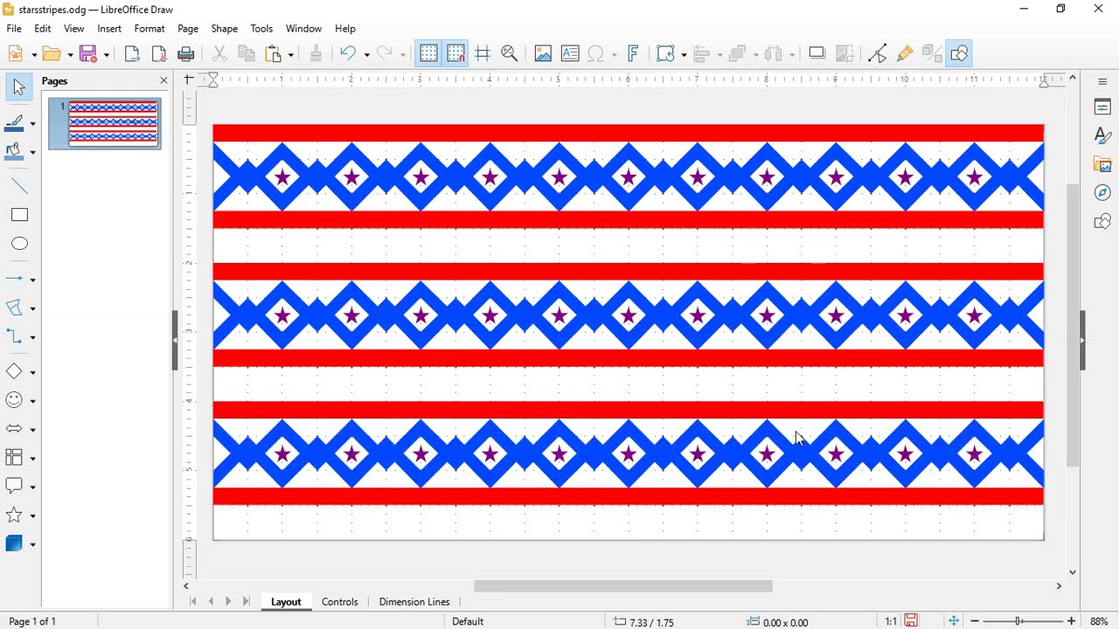1119x629 pixels.
Task: Switch to the Controls layer tab
Action: 340,602
